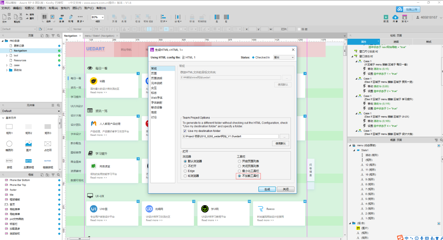Click the Lock (锁定) icon
Image resolution: width=443 pixels, height=240 pixels.
(192, 17)
